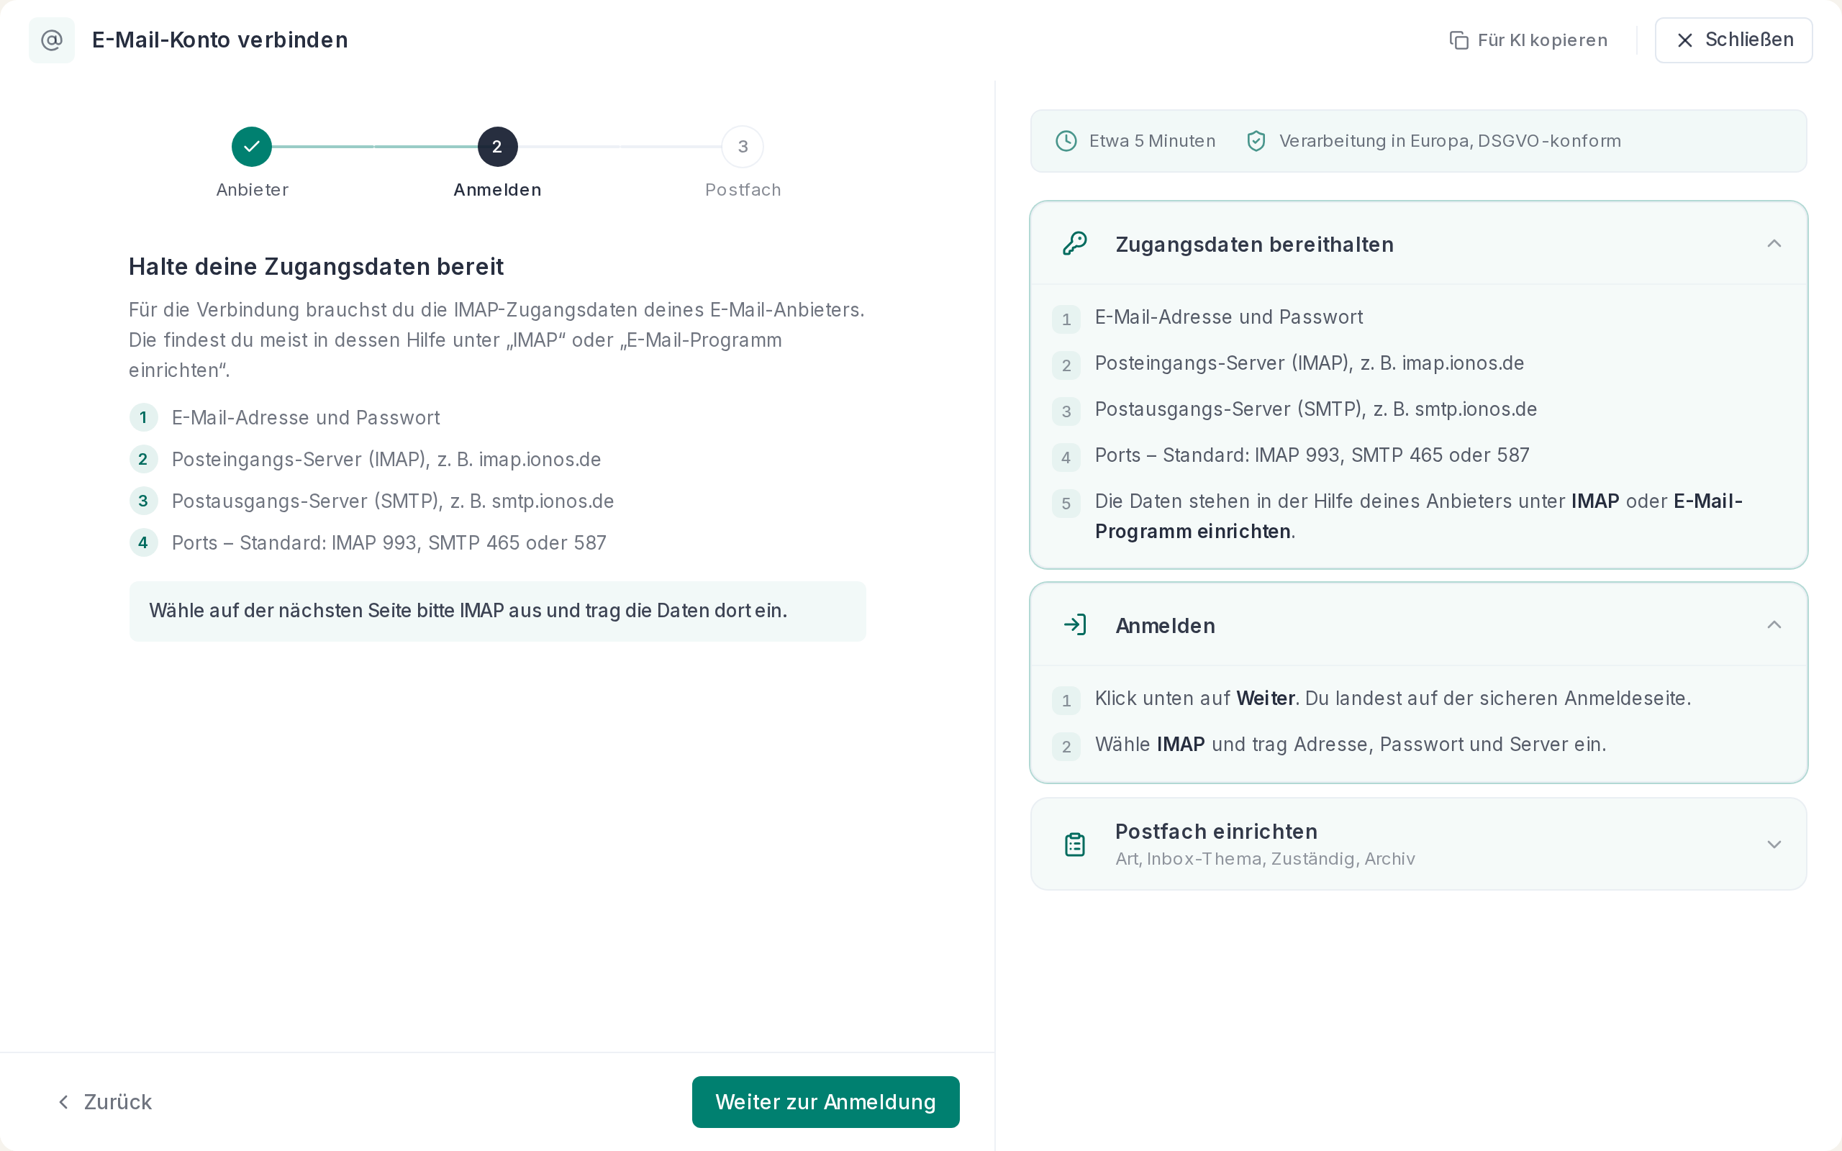Viewport: 1842px width, 1151px height.
Task: Collapse the Anmelden section chevron
Action: point(1774,625)
